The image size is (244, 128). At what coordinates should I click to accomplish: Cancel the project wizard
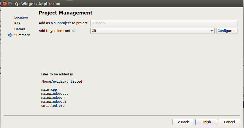tap(229, 122)
